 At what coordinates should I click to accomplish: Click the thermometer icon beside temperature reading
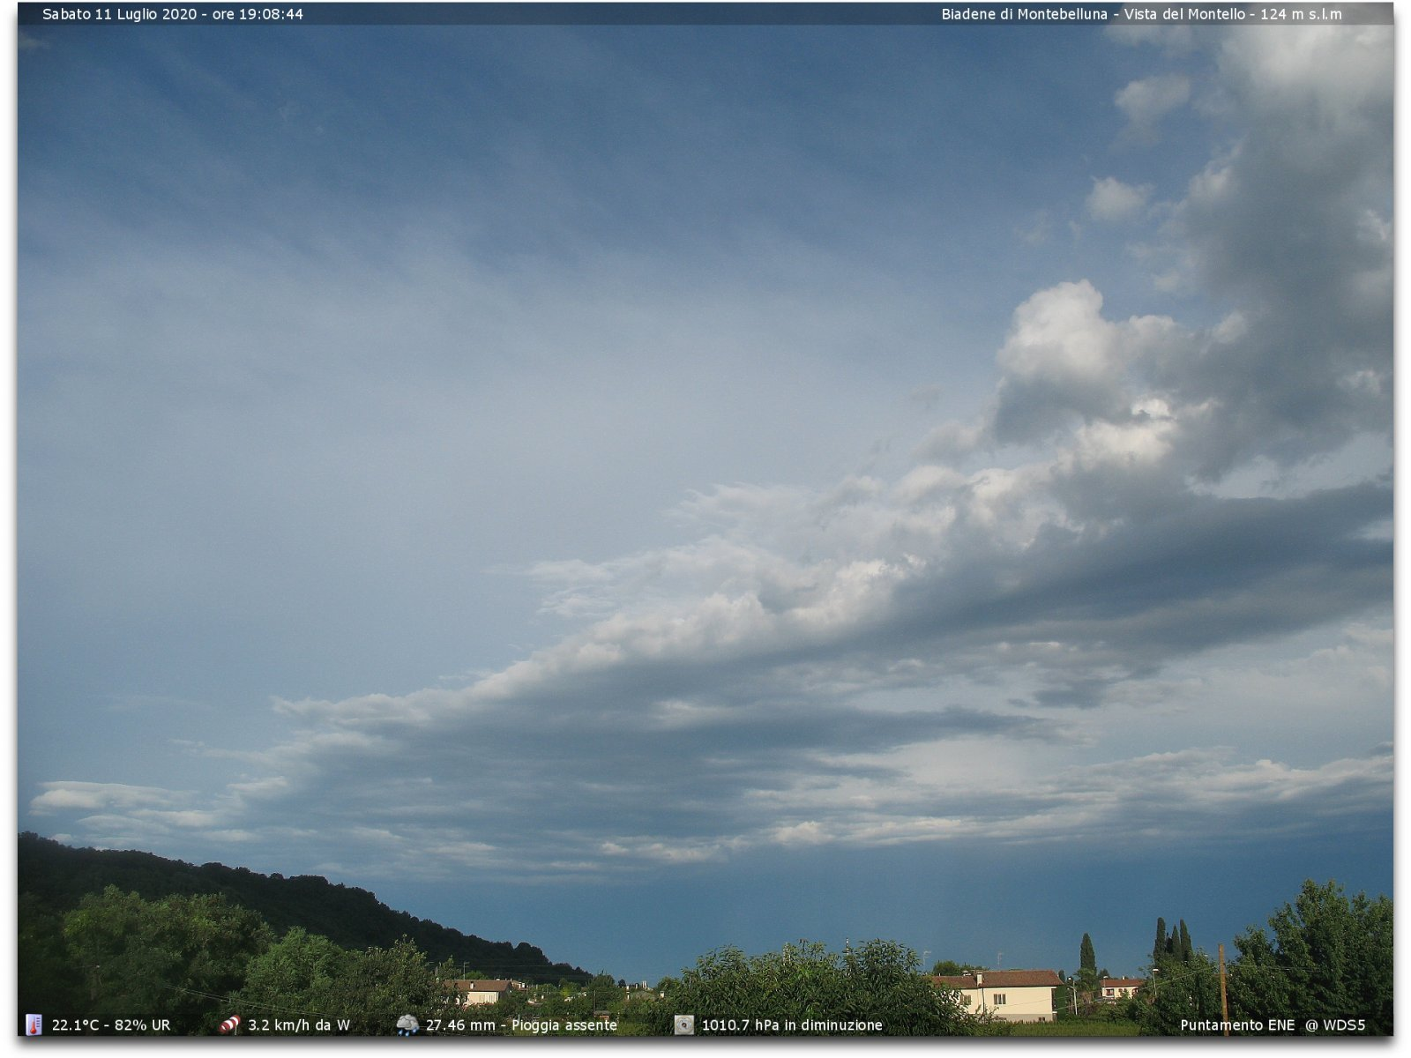pyautogui.click(x=34, y=1024)
